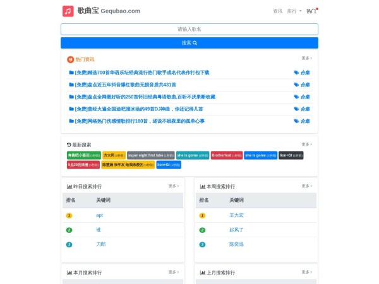Expand 更多 in the 最新搜索 section

306,145
